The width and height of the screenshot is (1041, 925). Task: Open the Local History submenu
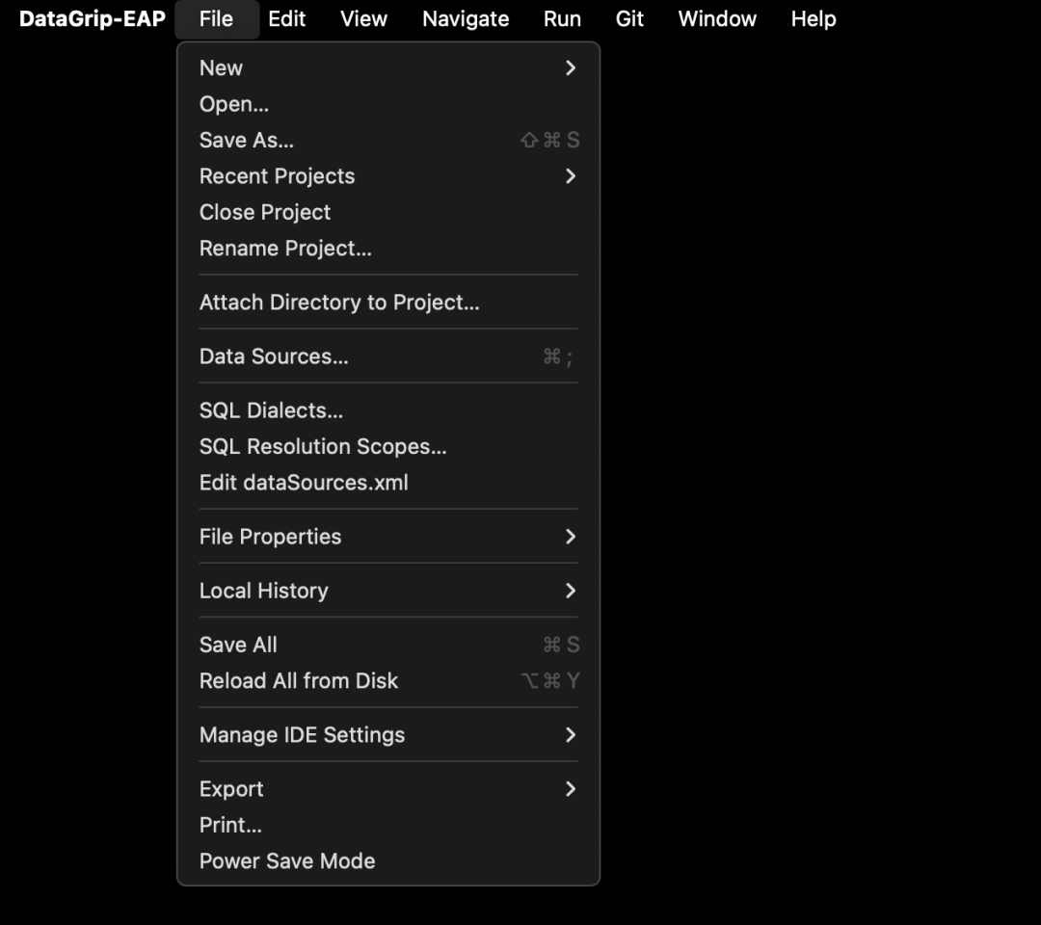[x=388, y=591]
